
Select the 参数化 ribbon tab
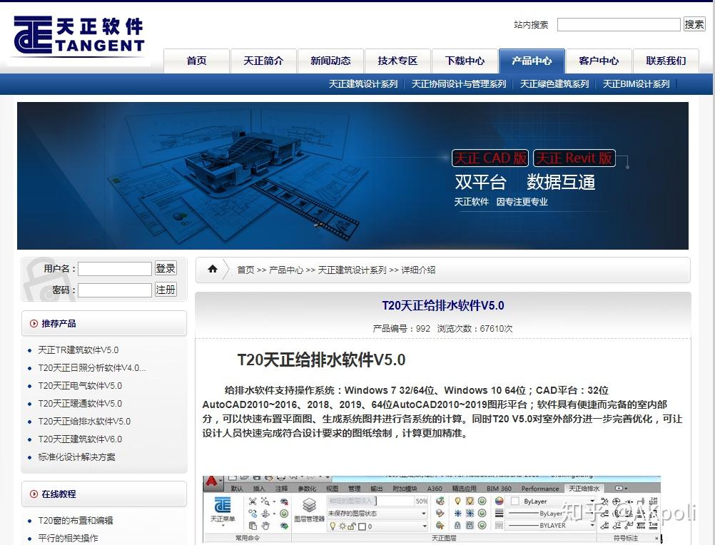tap(307, 489)
